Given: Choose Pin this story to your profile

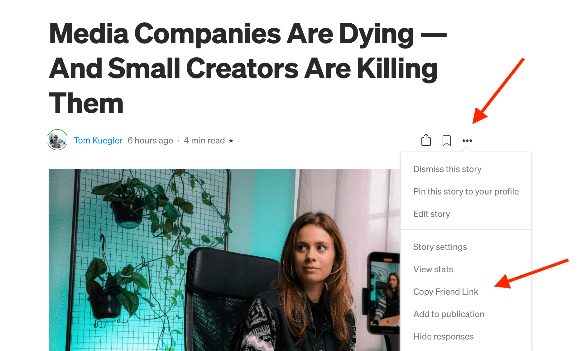Looking at the screenshot, I should [x=466, y=191].
